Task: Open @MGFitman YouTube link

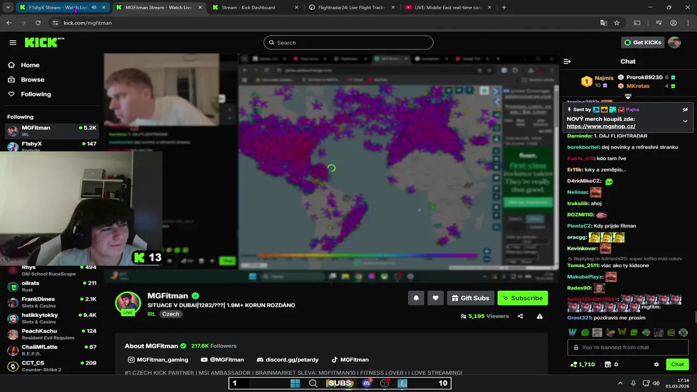Action: coord(222,360)
